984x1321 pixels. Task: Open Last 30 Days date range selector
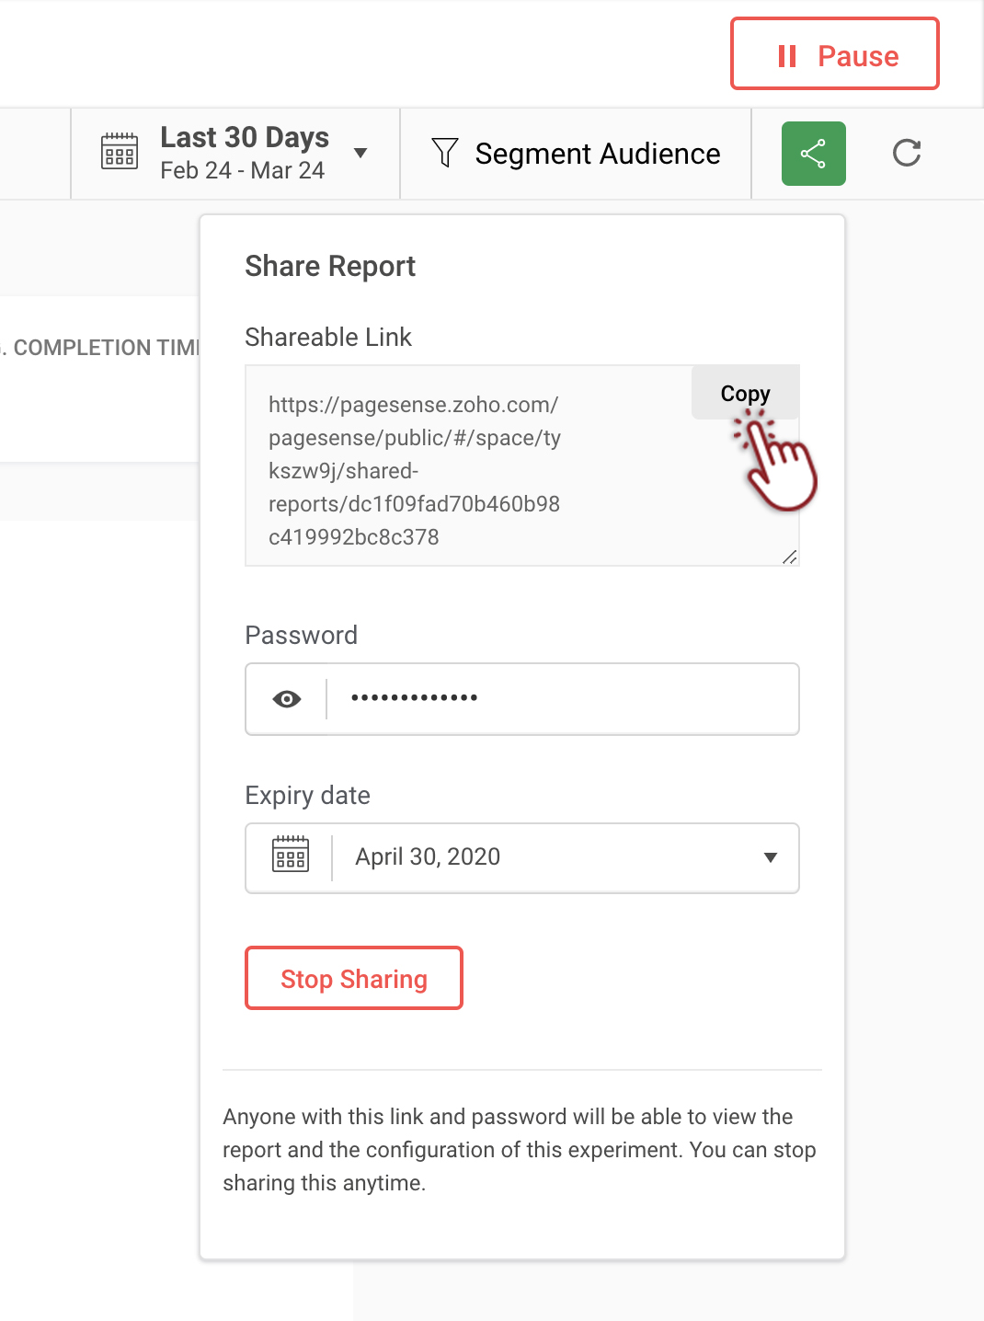pyautogui.click(x=244, y=138)
